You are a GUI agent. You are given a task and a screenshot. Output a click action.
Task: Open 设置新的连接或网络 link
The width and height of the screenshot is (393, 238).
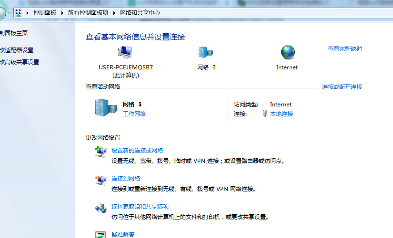pos(137,150)
